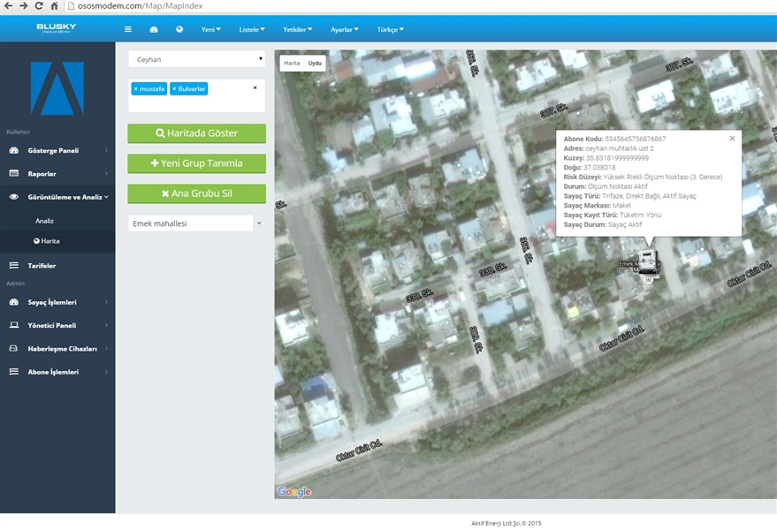Screen dimensions: 777x530
Task: Go back with browser back arrow
Action: click(8, 6)
